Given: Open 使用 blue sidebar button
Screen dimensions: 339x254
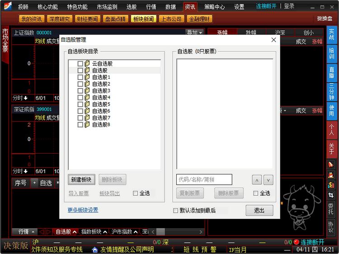Looking at the screenshot, I should (x=331, y=110).
